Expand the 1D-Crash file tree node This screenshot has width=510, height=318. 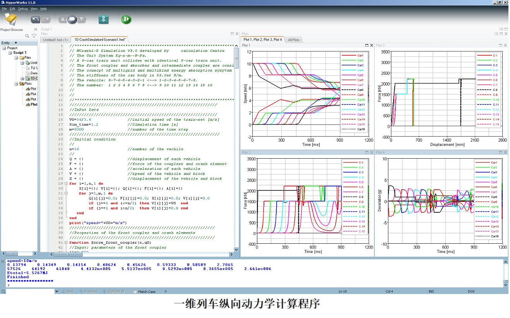22,79
